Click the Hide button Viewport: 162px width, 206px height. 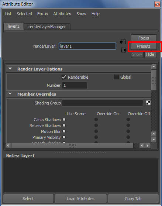pyautogui.click(x=150, y=54)
